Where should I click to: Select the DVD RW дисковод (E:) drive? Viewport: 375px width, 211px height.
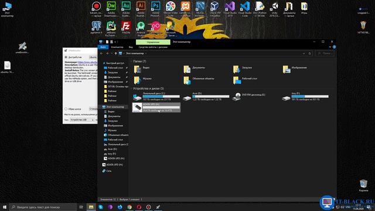[249, 96]
